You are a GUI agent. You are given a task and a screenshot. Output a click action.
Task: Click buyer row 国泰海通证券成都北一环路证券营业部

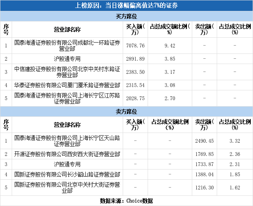[x=67, y=46]
